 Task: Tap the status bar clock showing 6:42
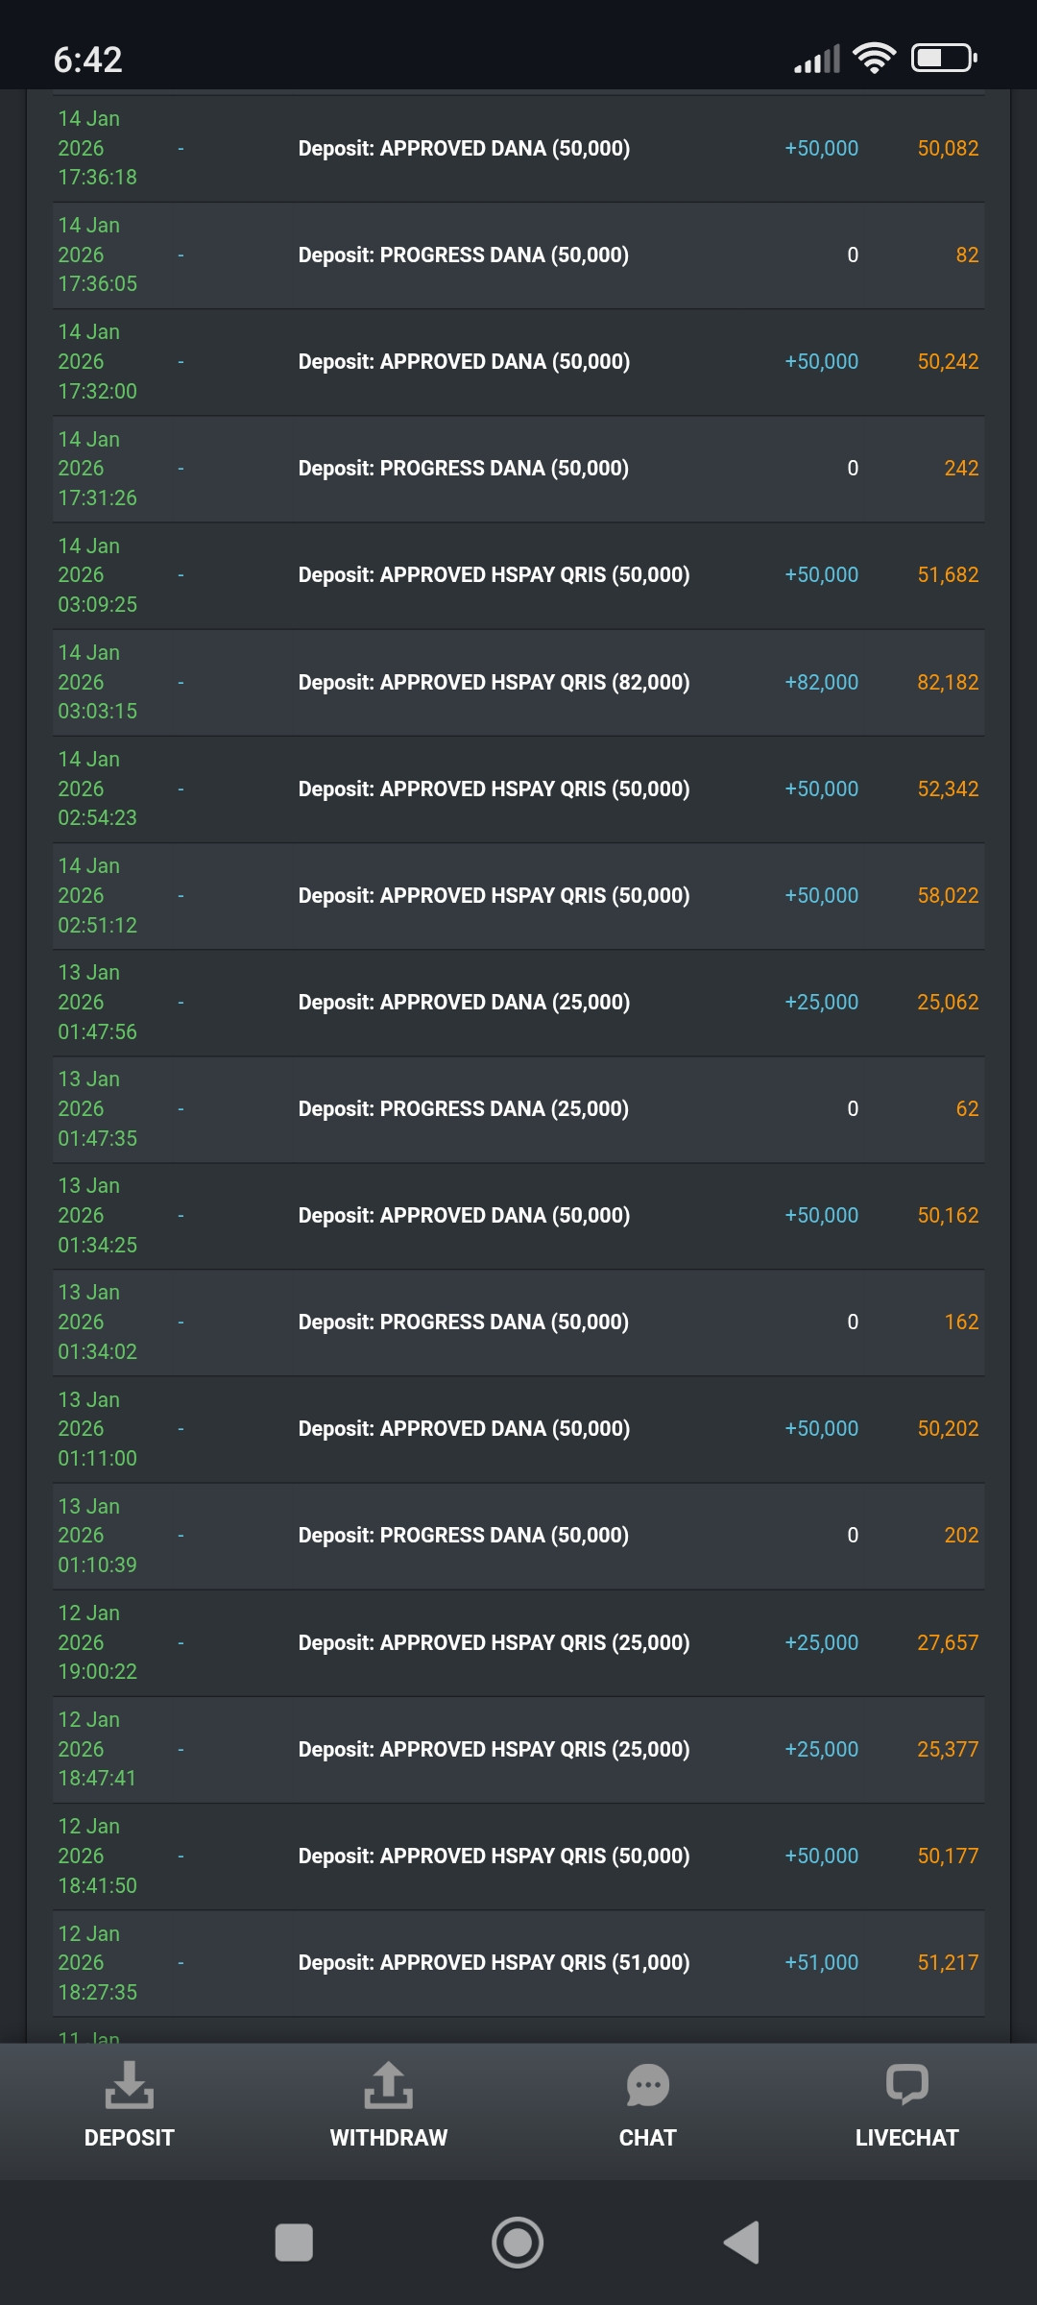tap(87, 60)
